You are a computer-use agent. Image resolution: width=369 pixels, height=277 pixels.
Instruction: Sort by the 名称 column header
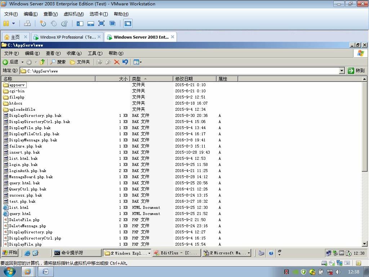click(48, 79)
